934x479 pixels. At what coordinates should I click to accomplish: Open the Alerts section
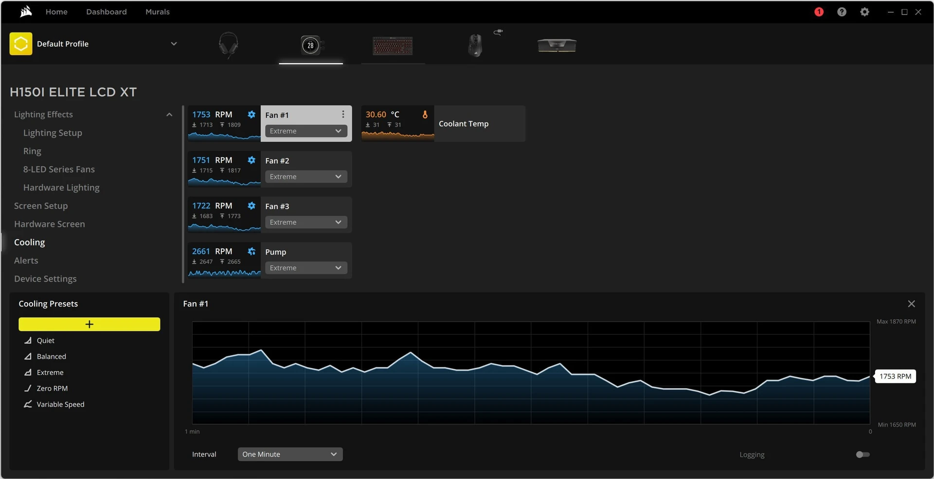tap(26, 260)
